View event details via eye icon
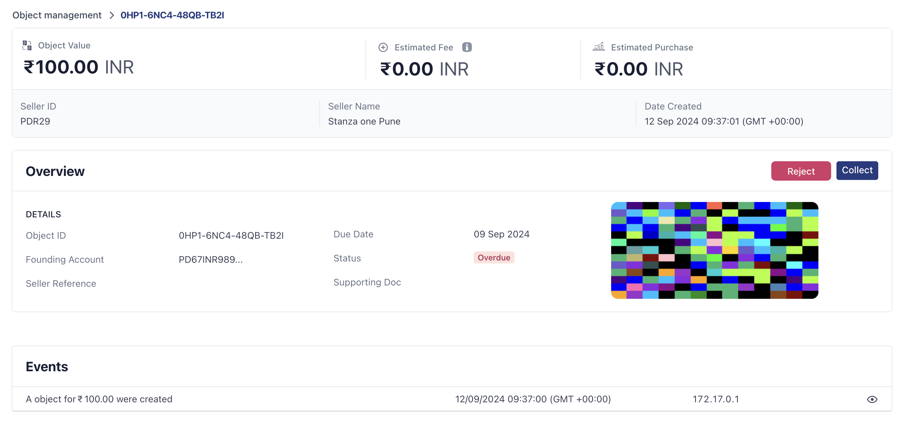 point(872,399)
